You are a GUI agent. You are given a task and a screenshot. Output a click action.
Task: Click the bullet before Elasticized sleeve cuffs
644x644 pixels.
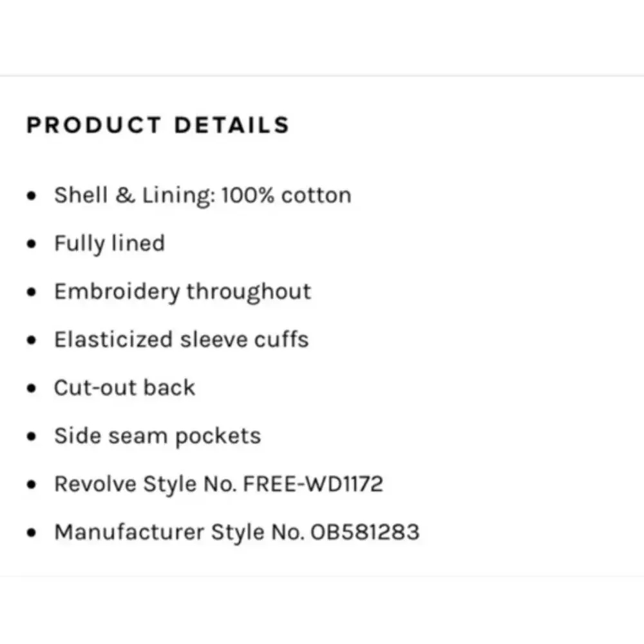(32, 340)
